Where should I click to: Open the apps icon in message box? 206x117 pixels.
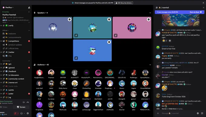tap(202, 113)
